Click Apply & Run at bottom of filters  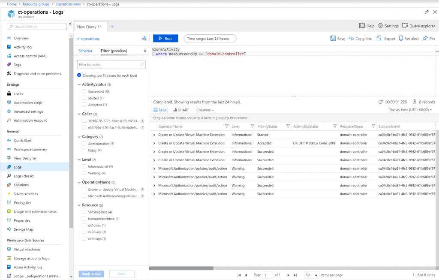point(91,274)
